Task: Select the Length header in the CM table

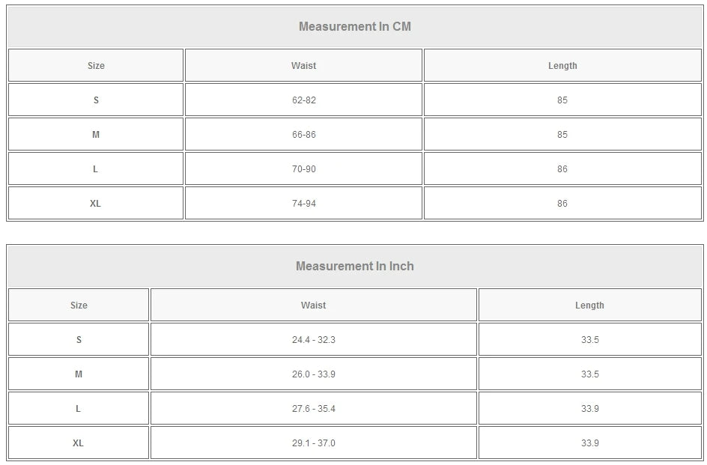Action: click(562, 66)
